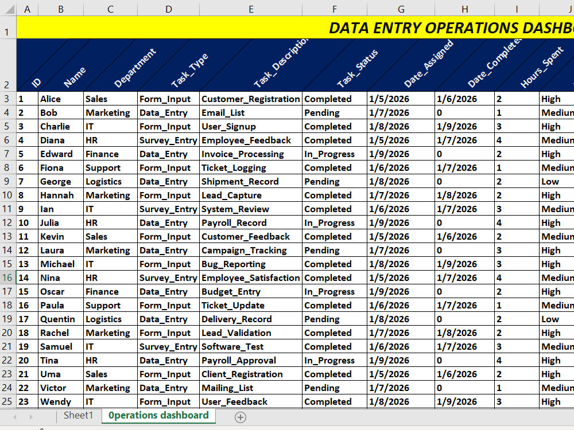This screenshot has height=430, width=574.
Task: Click the Employee_Satisfaction cell
Action: click(x=251, y=277)
